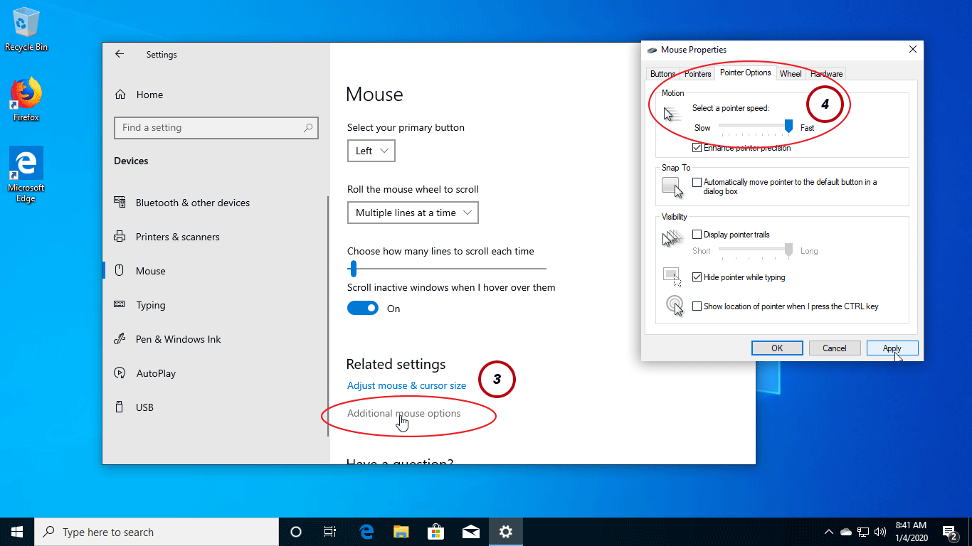Enable Display pointer trails

click(697, 234)
